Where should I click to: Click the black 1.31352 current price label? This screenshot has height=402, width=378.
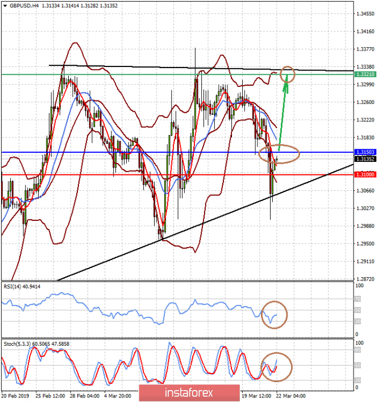[365, 159]
